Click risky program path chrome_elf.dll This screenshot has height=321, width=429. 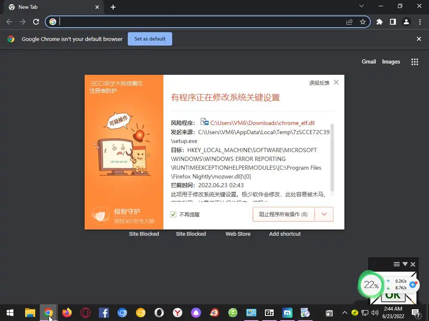pos(262,123)
